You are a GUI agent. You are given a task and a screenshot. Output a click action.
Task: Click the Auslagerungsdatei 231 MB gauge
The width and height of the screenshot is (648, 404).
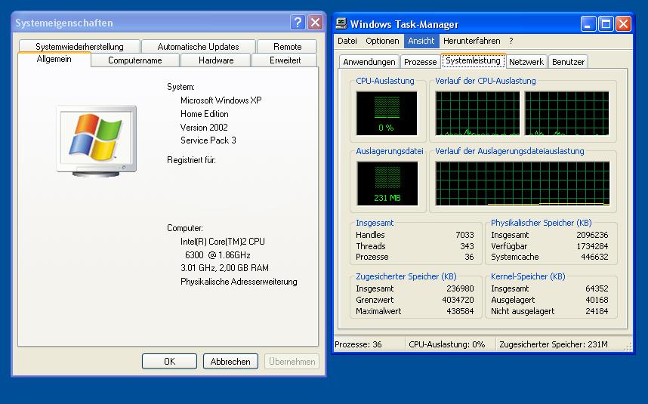pyautogui.click(x=387, y=183)
